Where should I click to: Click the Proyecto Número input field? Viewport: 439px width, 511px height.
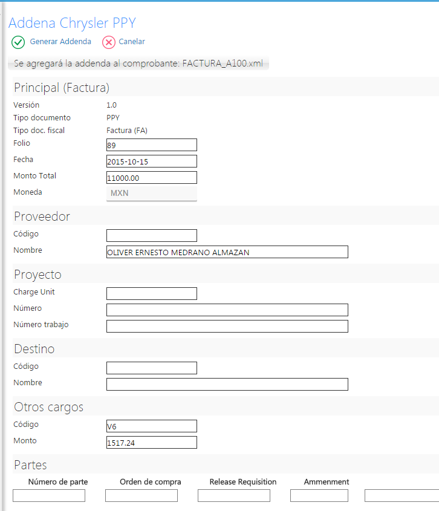[227, 310]
